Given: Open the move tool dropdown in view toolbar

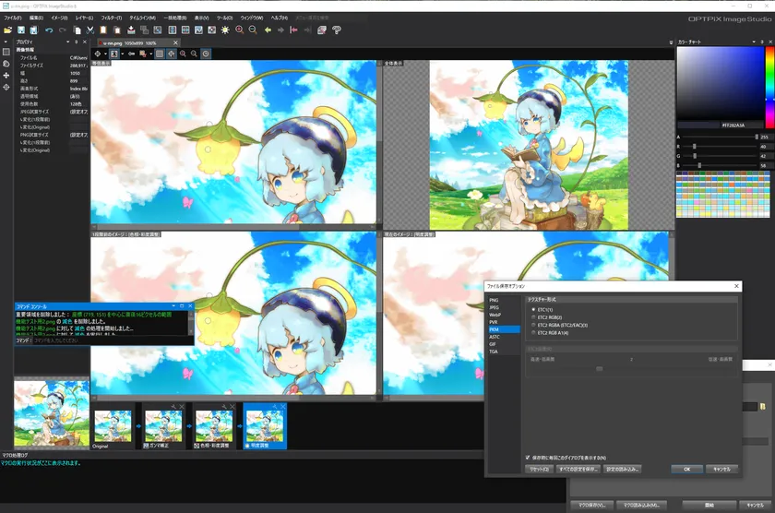Looking at the screenshot, I should point(105,54).
